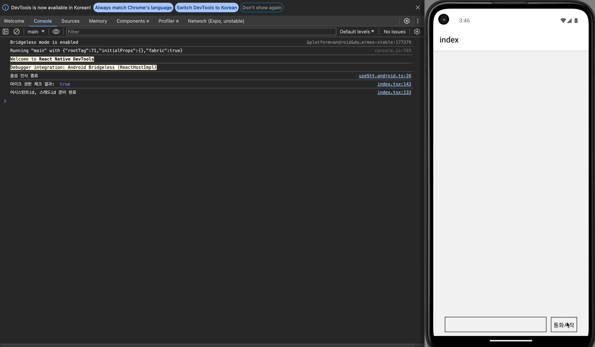Clear the console with the clear icon
Screen dimensions: 595x347
pyautogui.click(x=17, y=32)
